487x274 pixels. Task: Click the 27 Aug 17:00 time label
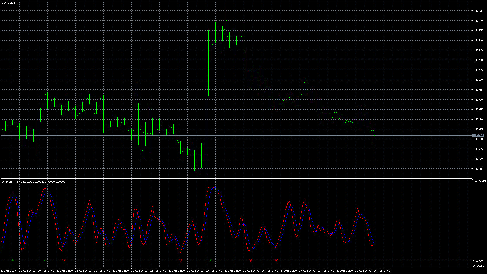coord(326,271)
